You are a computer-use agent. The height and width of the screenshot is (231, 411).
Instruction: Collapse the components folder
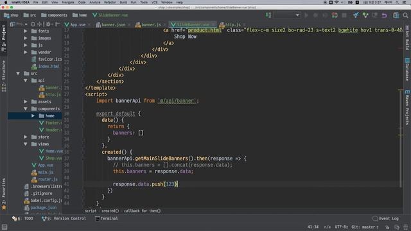(x=26, y=108)
